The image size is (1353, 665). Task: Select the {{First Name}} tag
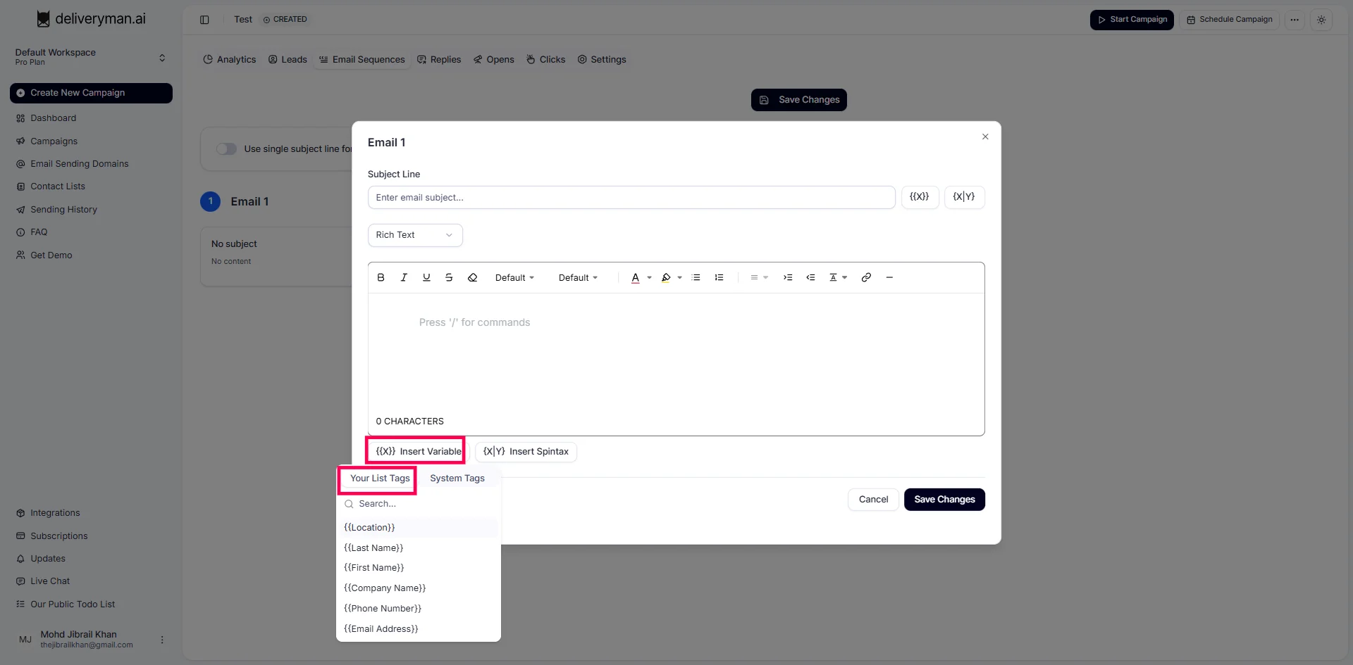pyautogui.click(x=373, y=568)
